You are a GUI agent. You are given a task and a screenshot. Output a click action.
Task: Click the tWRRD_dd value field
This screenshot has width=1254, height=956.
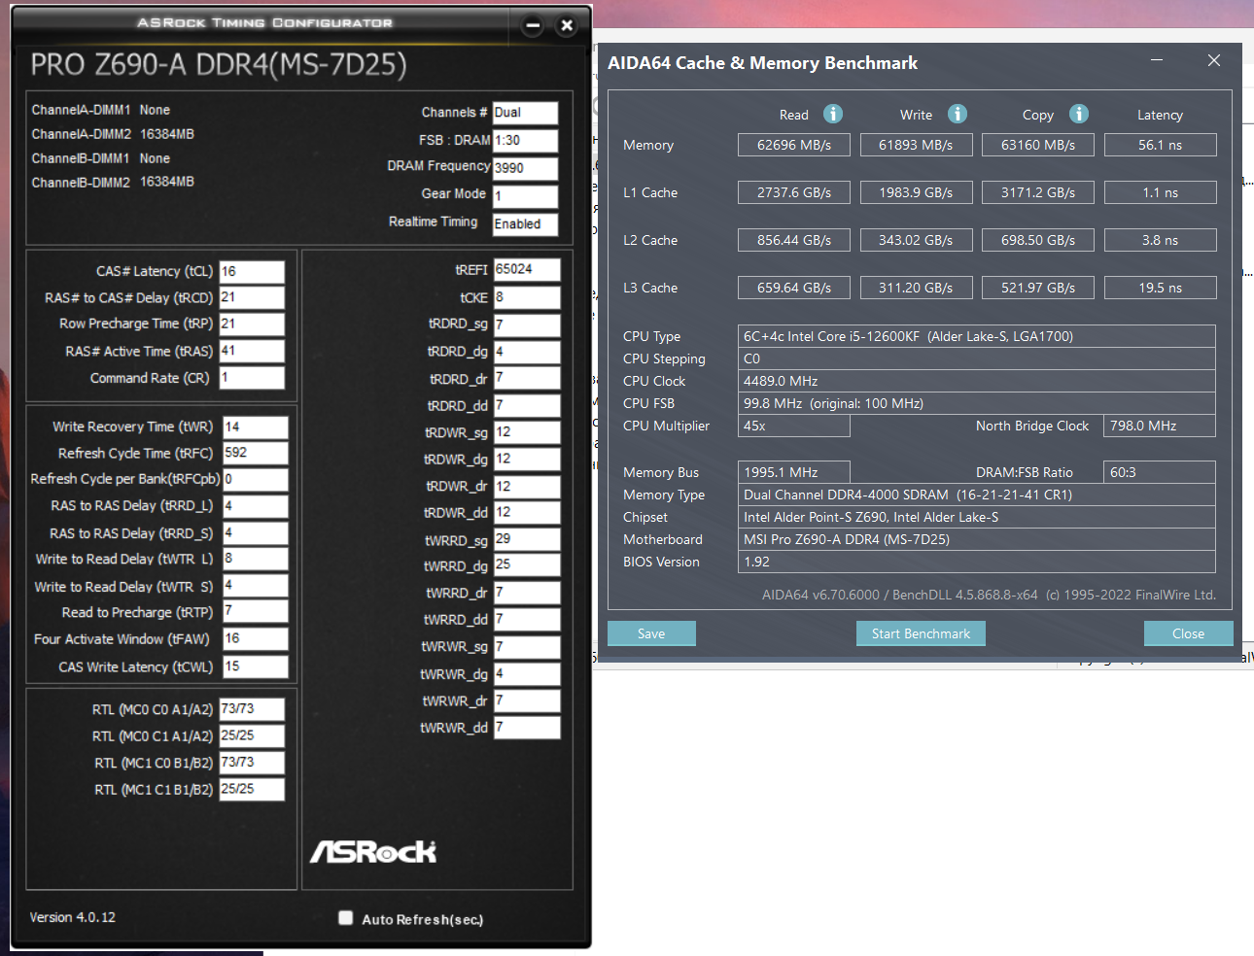(527, 619)
